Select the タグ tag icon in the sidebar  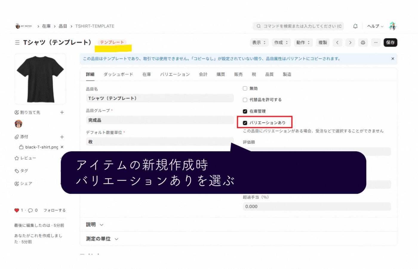pos(16,171)
